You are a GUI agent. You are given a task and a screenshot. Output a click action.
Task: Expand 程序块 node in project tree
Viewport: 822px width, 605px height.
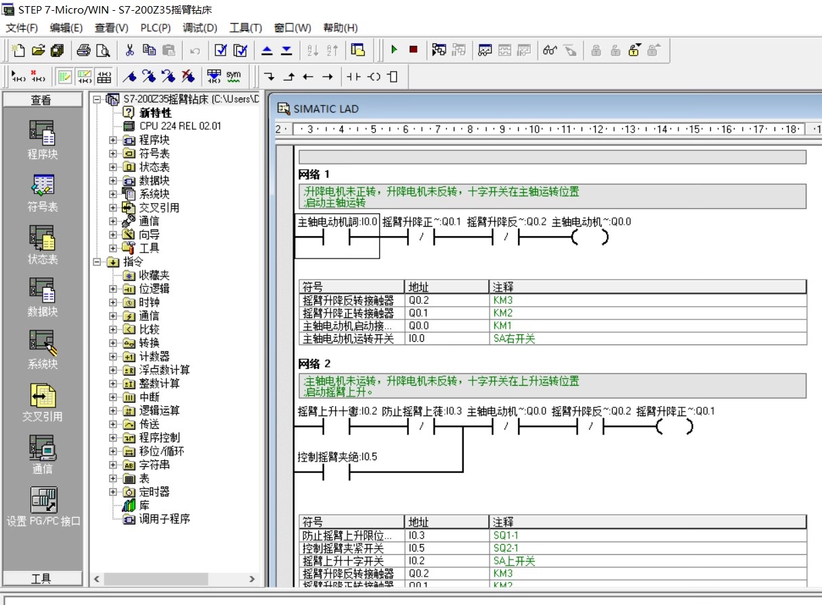click(112, 140)
